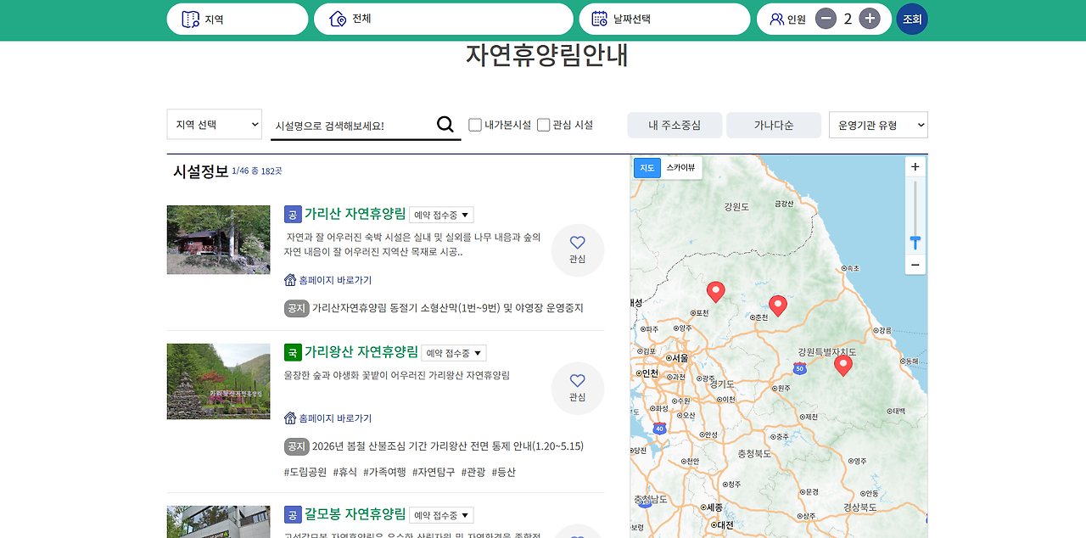This screenshot has height=538, width=1086.
Task: Click the #등산 hashtag
Action: coord(504,472)
